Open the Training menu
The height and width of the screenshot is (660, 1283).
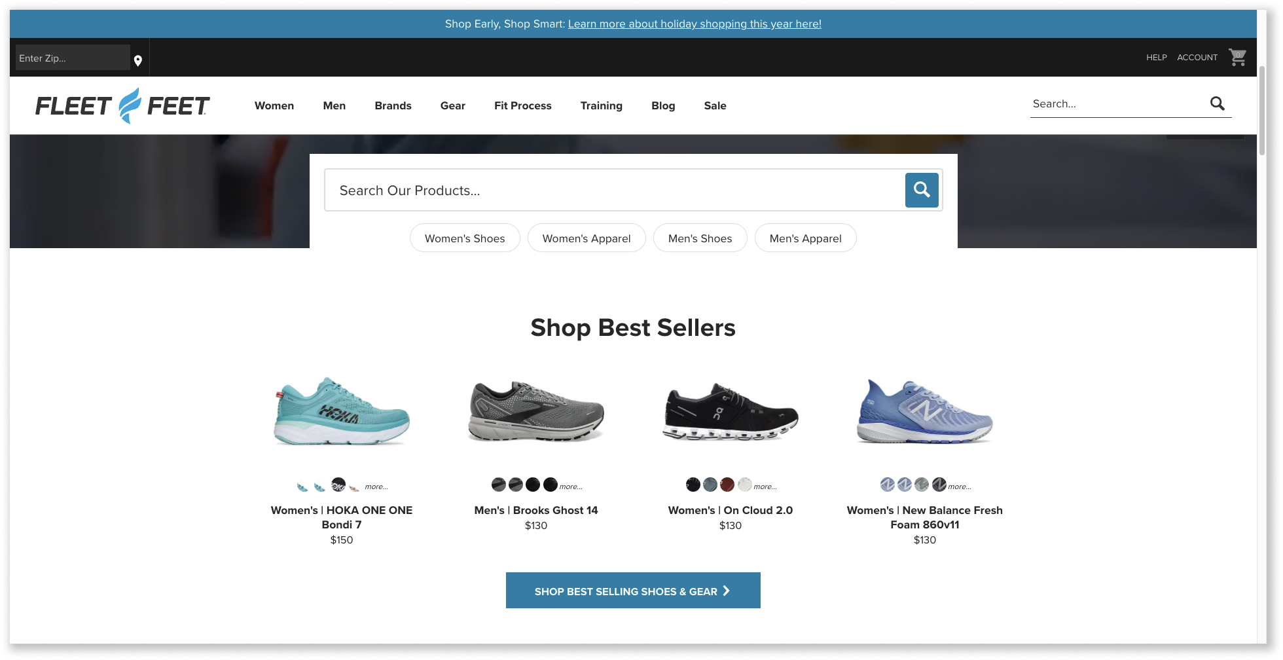602,105
